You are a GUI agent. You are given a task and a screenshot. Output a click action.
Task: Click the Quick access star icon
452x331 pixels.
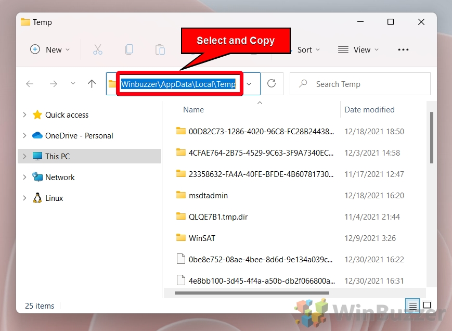[x=37, y=114]
